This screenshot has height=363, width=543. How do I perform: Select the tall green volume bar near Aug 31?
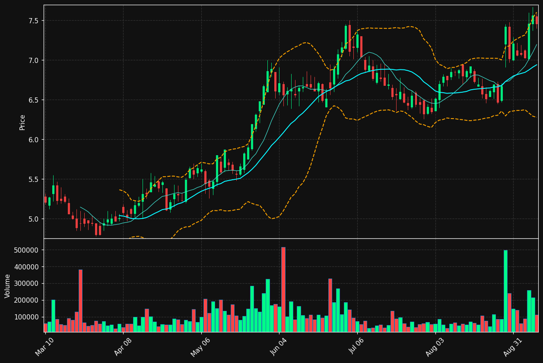pos(505,291)
